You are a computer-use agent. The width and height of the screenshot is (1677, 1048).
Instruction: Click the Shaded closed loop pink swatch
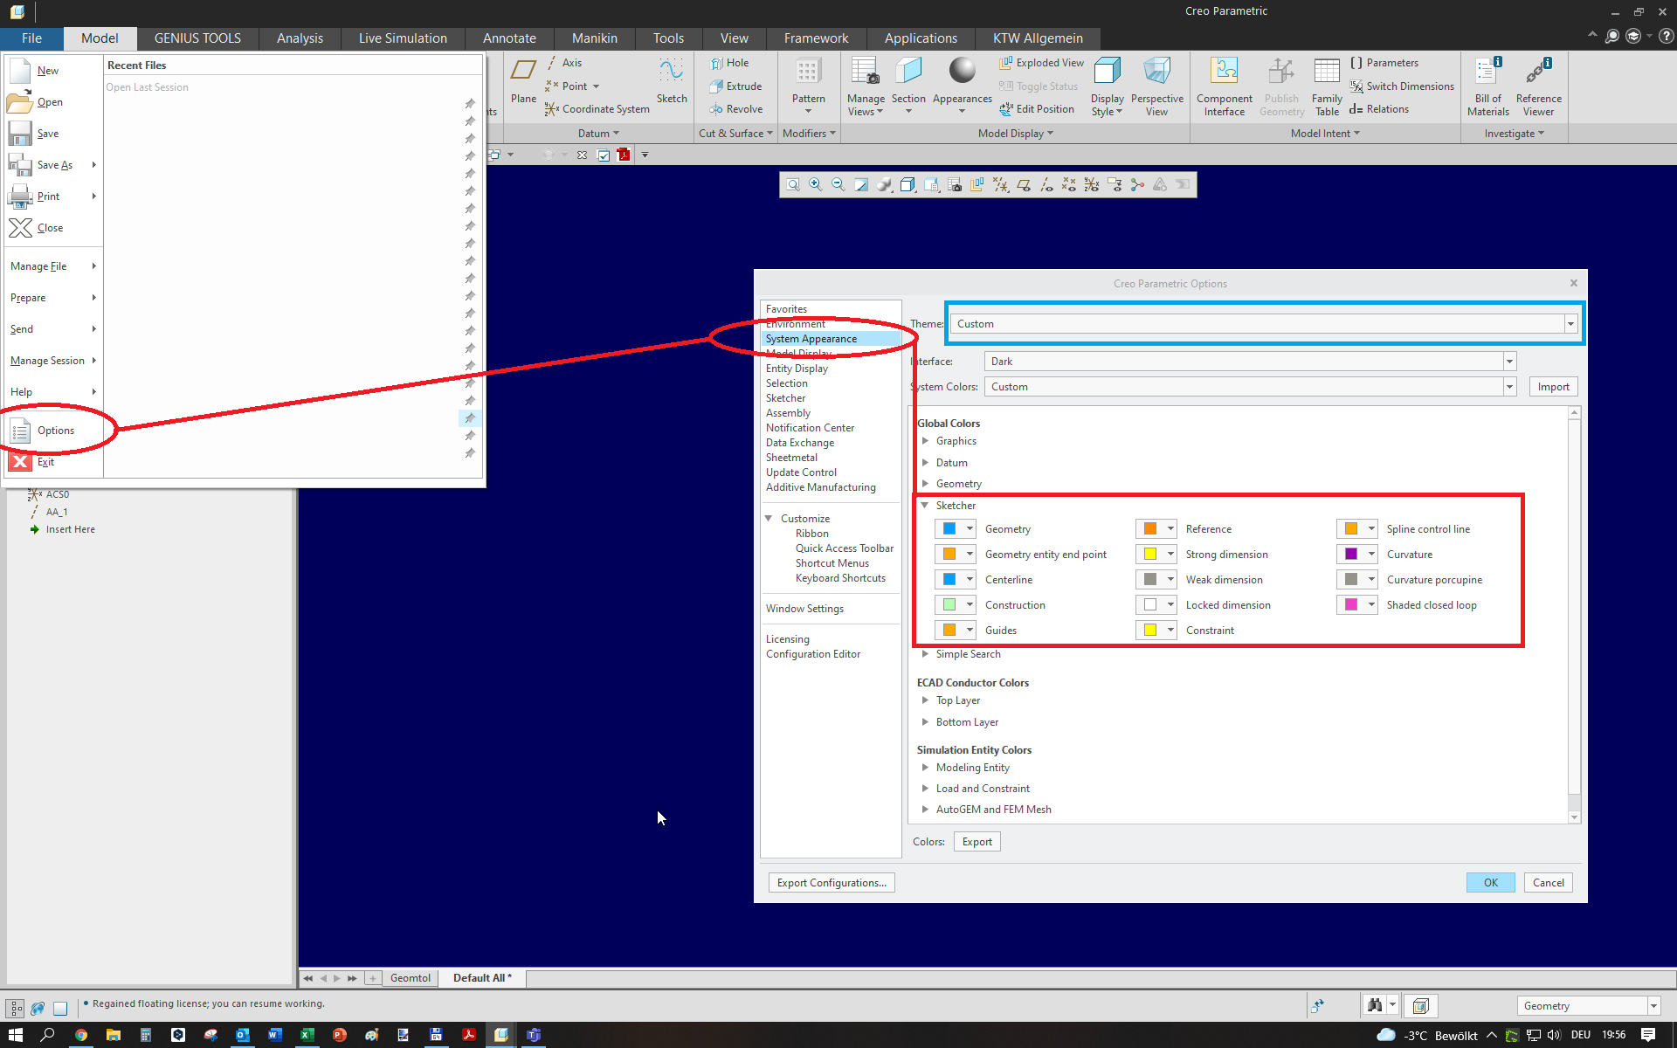(1351, 605)
